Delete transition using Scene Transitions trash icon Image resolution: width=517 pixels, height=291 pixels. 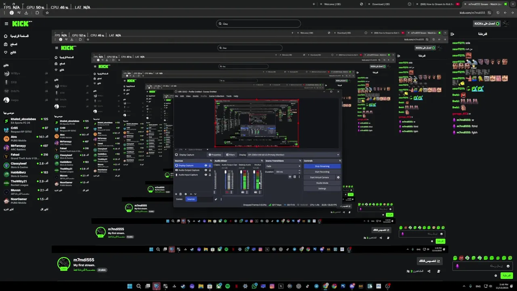tap(294, 177)
